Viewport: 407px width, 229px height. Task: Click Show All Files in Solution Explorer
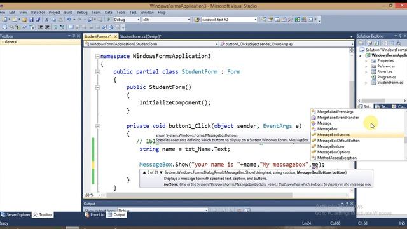click(369, 43)
